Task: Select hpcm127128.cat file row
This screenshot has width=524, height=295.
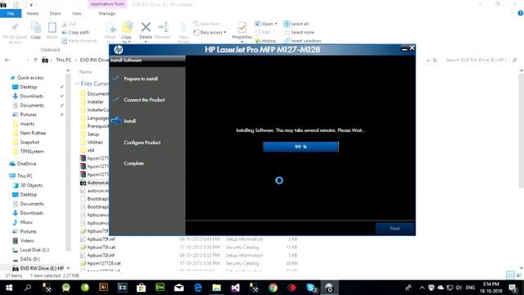Action: (189, 263)
